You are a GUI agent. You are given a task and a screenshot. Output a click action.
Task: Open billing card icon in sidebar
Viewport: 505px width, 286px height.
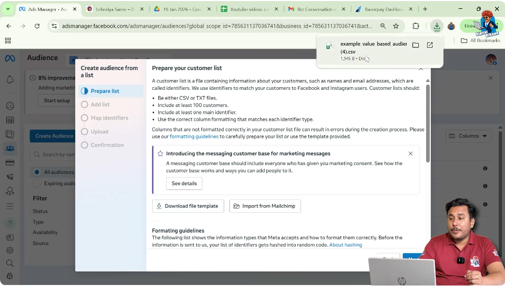10,162
